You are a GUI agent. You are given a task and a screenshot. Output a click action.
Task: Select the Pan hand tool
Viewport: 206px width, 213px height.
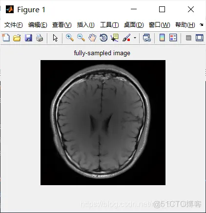[92, 38]
